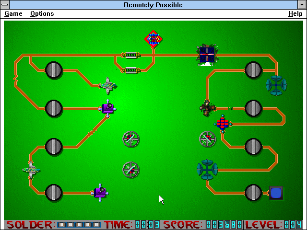
Task: Click the lower connector with right-pointing chevrons
Action: (x=131, y=70)
